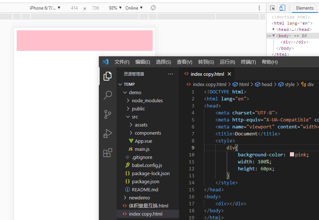Click line number 9 in the editor gutter
The height and width of the screenshot is (220, 319).
pos(193,148)
